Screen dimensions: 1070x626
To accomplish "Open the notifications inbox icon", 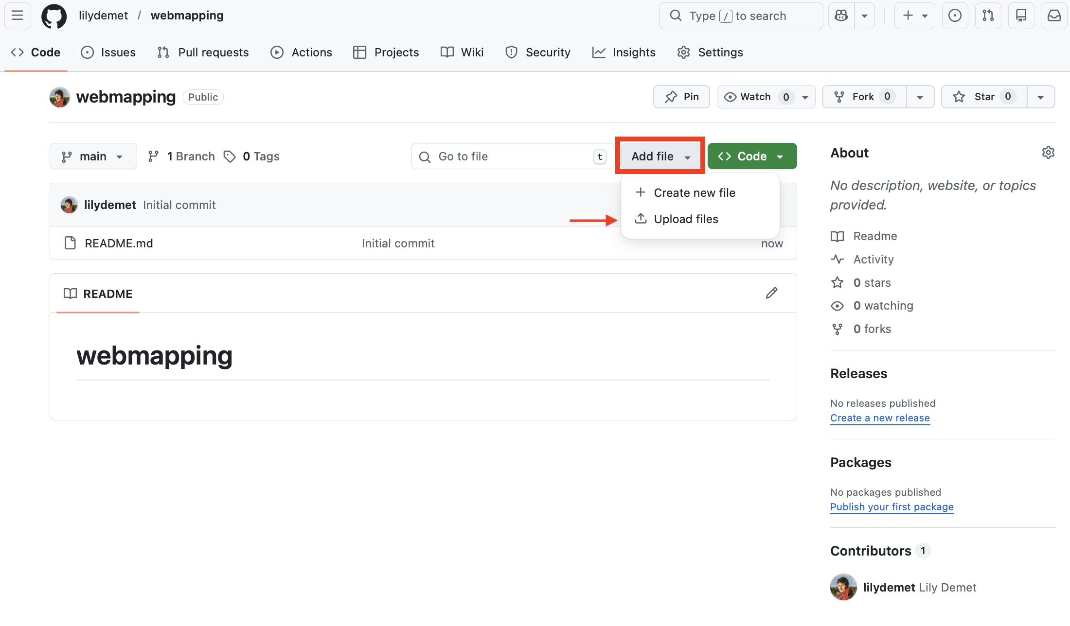I will pos(1053,16).
